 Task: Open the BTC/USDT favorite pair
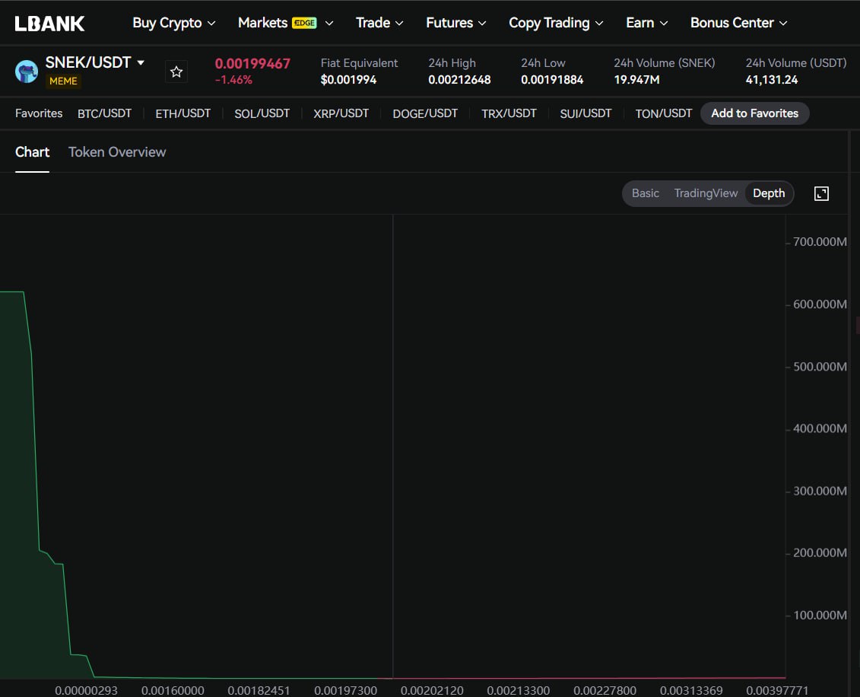point(104,113)
